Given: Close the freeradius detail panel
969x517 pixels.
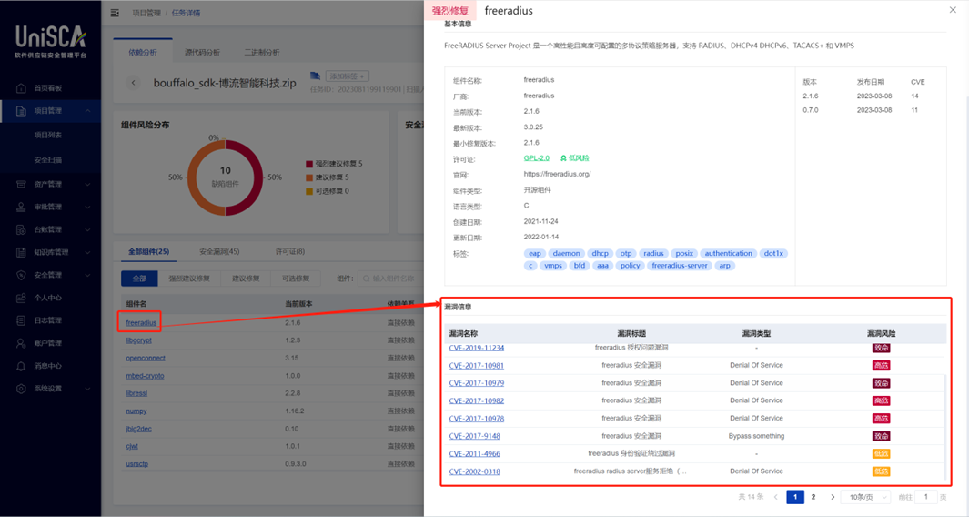Looking at the screenshot, I should [x=953, y=10].
